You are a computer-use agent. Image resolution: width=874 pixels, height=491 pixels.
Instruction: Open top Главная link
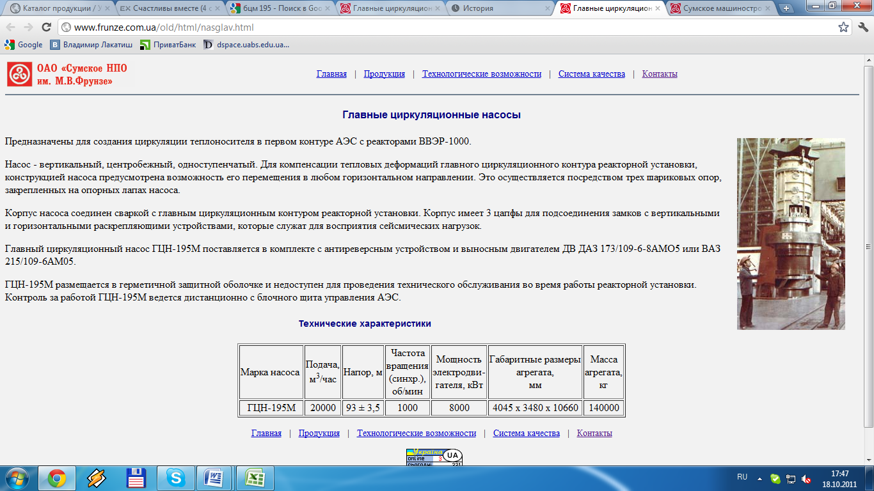pos(331,74)
